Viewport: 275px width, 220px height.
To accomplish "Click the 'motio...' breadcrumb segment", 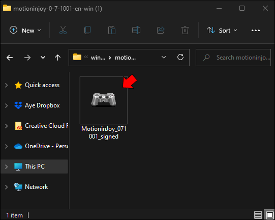I will tap(125, 58).
